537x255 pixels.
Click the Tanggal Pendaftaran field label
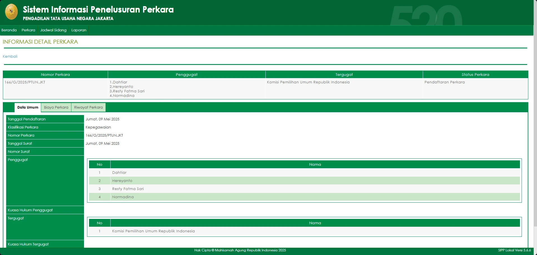tap(27, 119)
